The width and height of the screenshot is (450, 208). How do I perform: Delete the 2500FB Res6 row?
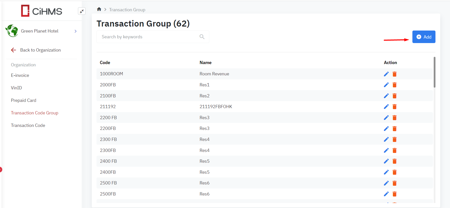394,194
